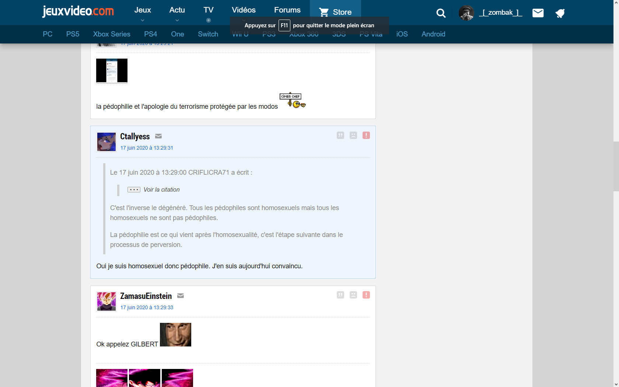Click the CIMER CHEF smiley sticker
The width and height of the screenshot is (619, 387).
(293, 100)
